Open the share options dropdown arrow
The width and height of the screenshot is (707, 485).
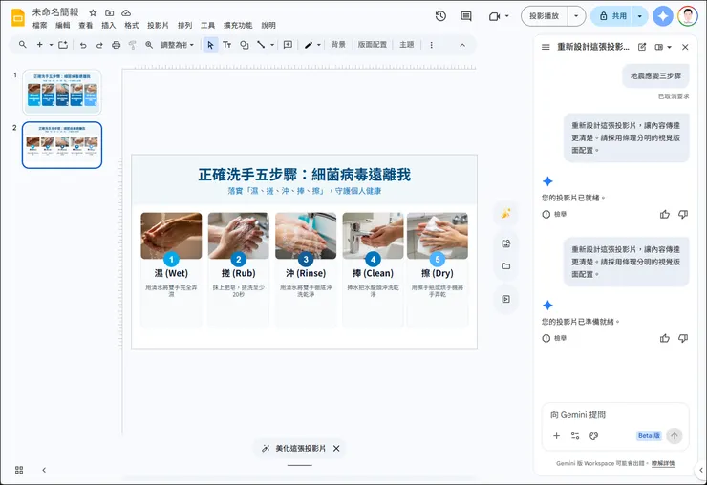pos(639,16)
